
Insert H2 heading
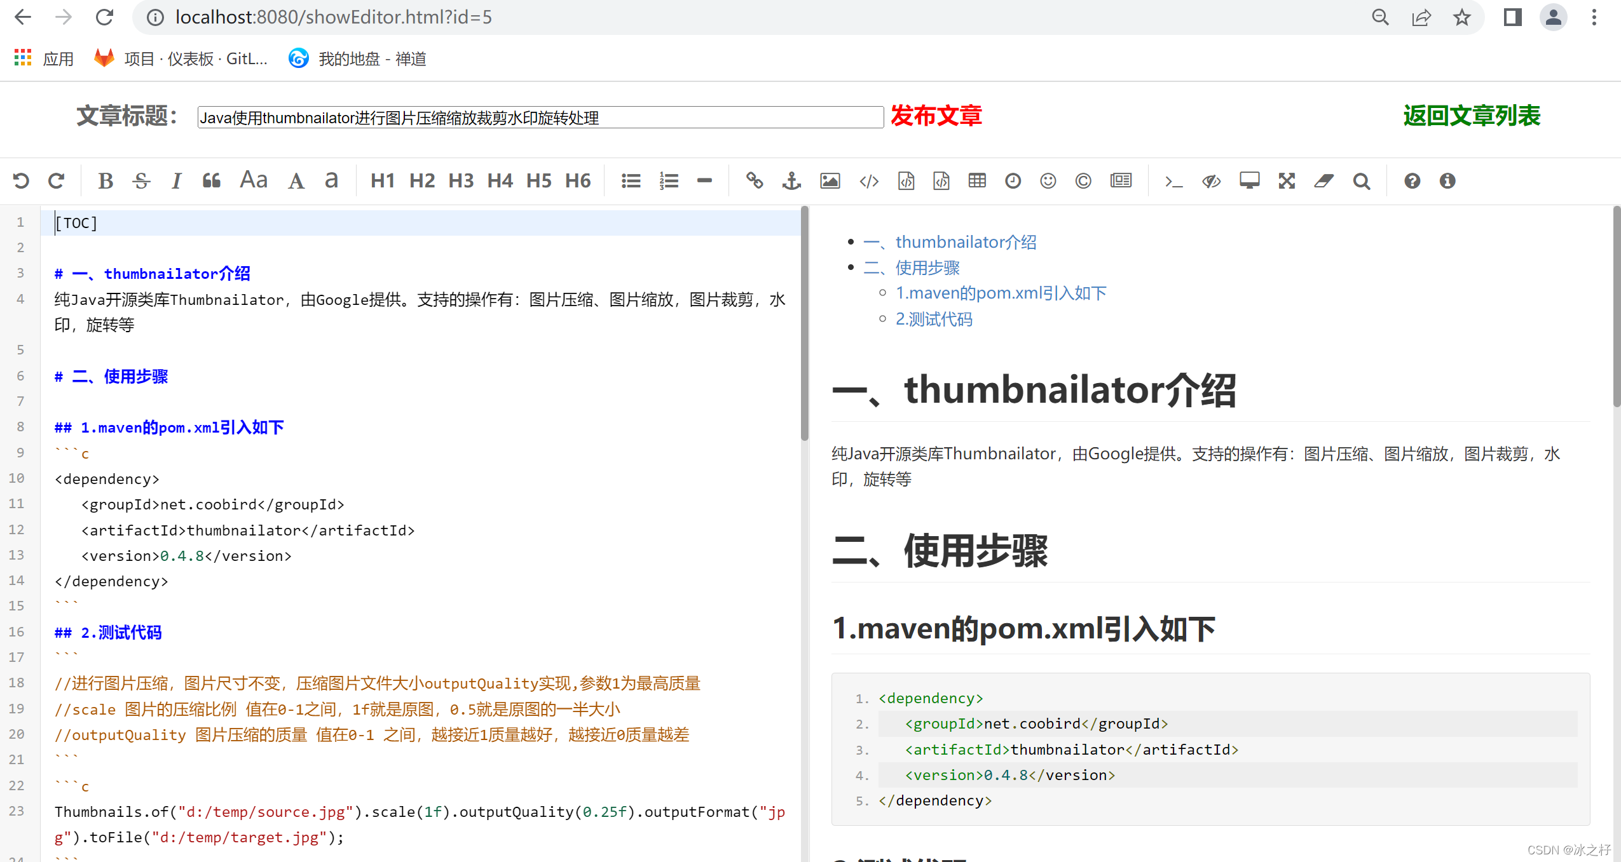click(x=422, y=181)
